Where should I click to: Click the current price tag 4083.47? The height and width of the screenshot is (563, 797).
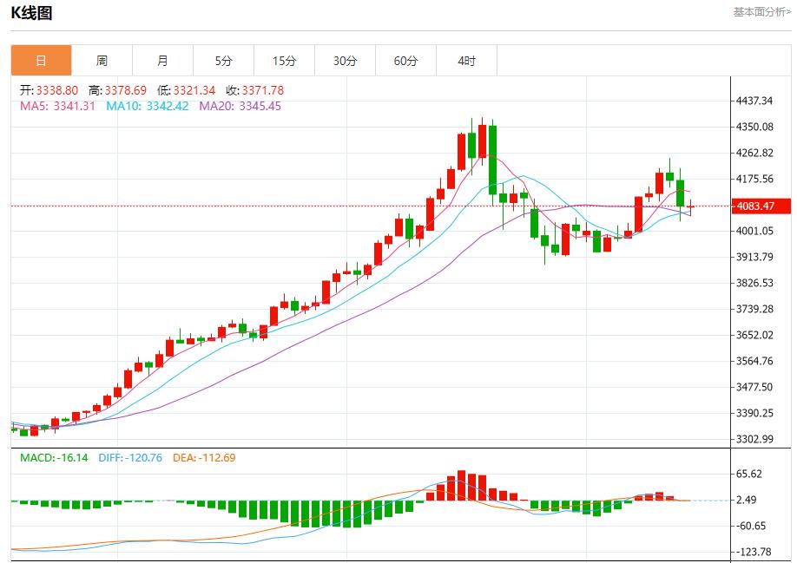pyautogui.click(x=760, y=206)
